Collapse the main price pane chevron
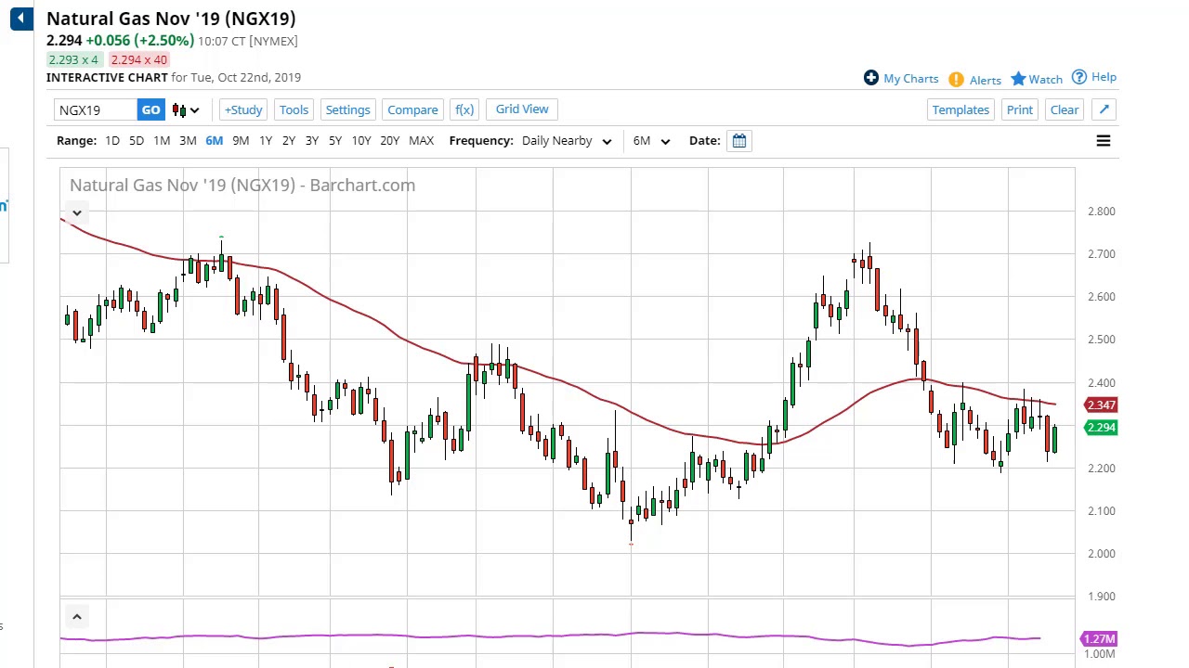The height and width of the screenshot is (668, 1189). click(77, 212)
